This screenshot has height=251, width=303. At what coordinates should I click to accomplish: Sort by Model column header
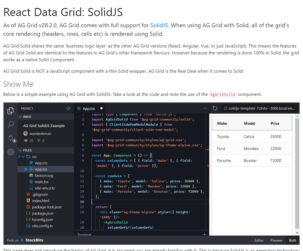249,123
